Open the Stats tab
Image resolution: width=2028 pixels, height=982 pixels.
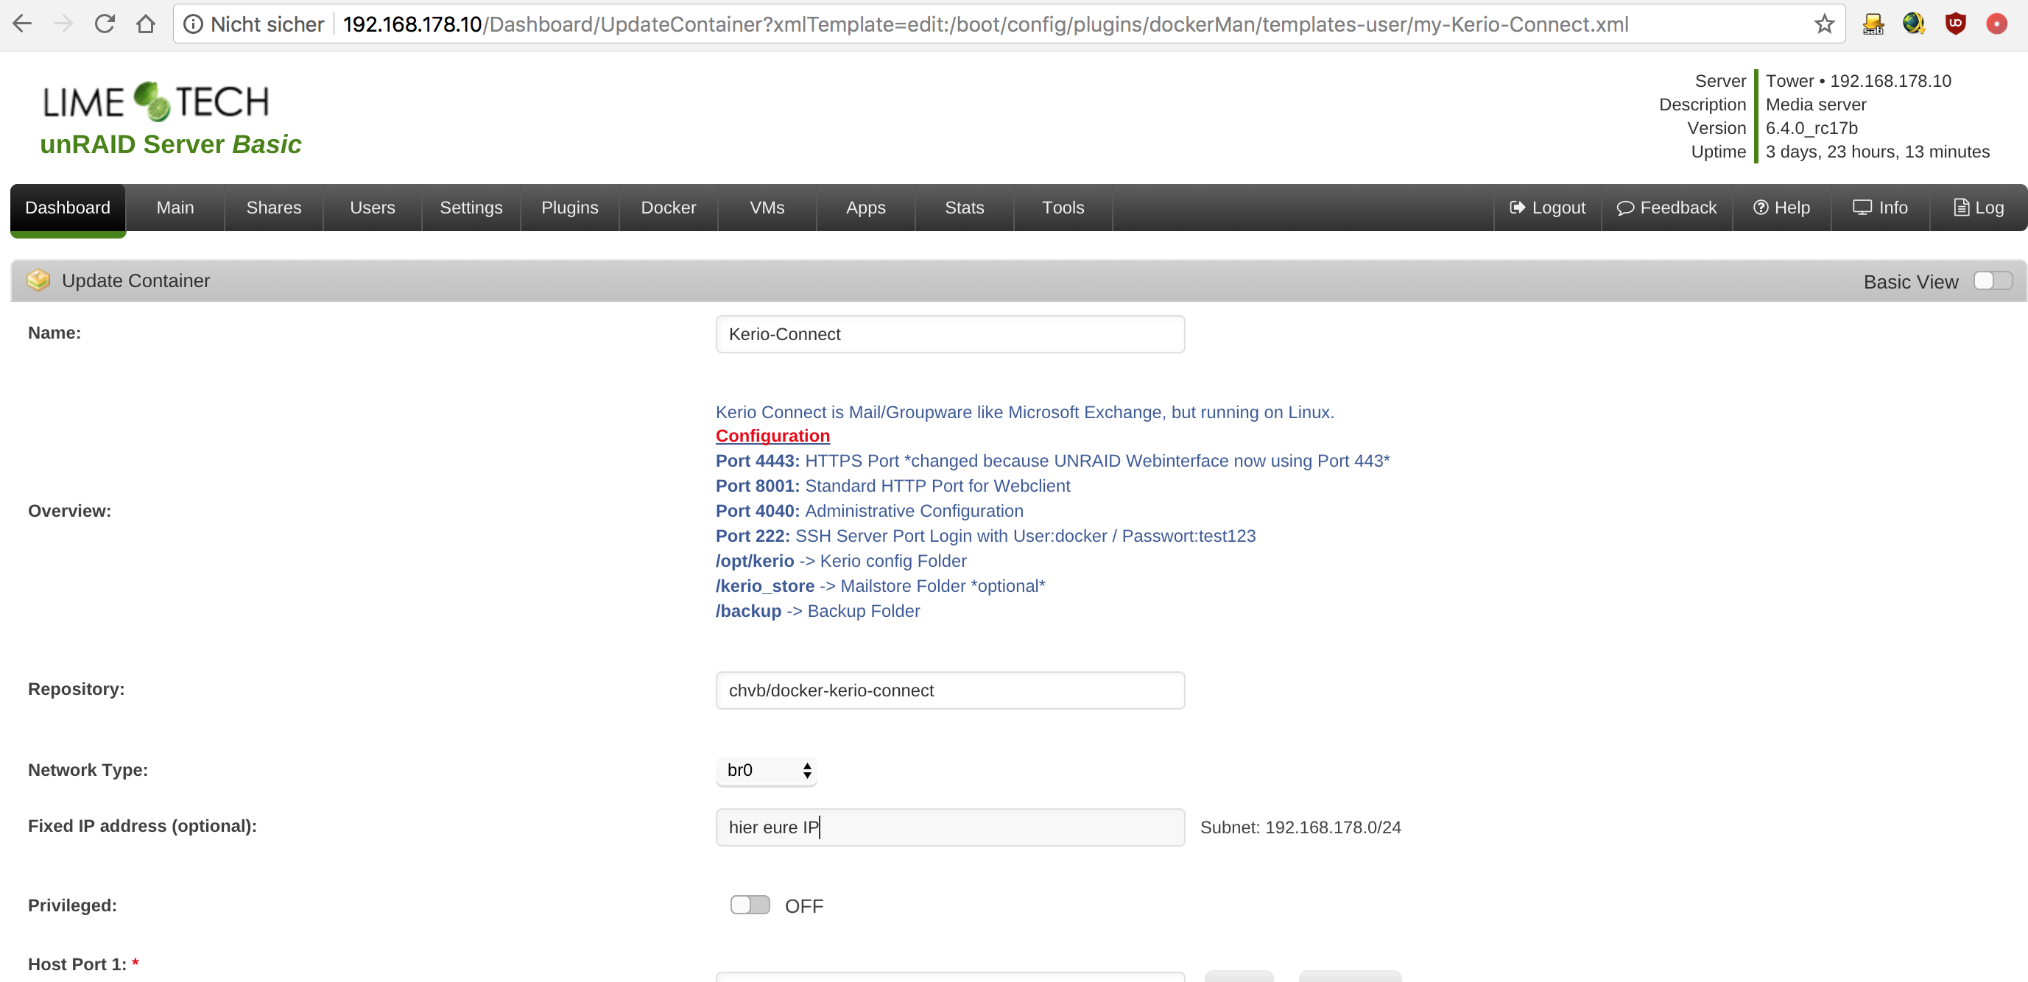click(965, 208)
